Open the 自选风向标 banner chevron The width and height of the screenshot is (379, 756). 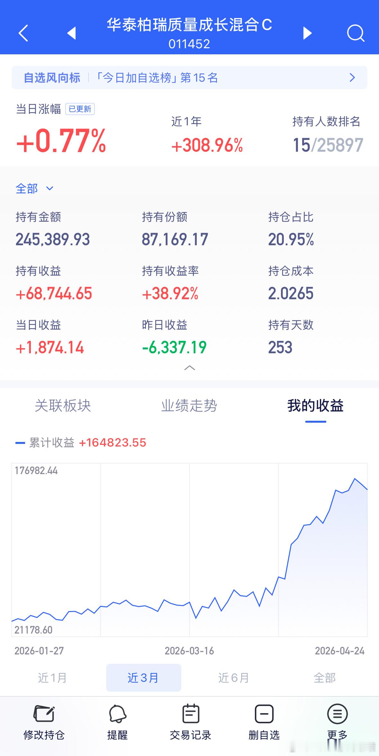pos(352,77)
